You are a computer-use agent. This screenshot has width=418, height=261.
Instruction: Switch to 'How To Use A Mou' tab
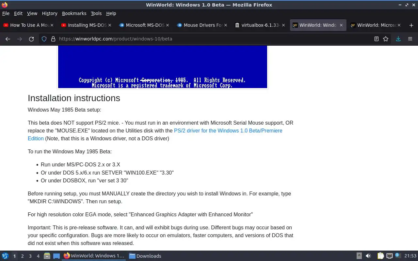28,25
